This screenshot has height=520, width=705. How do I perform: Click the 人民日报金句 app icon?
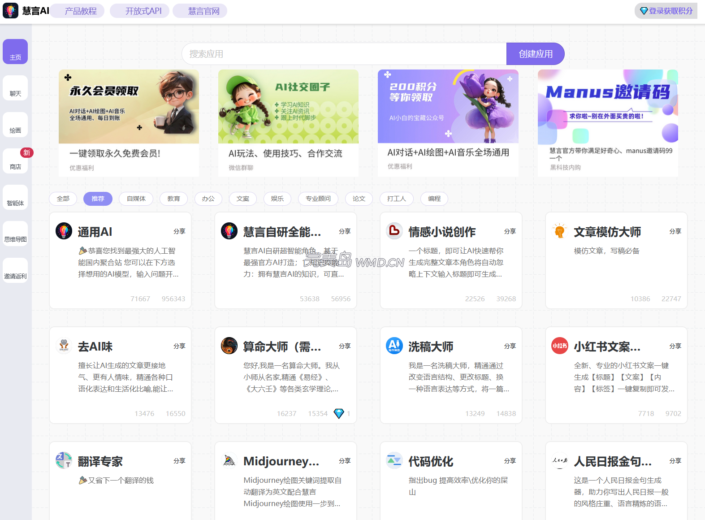pyautogui.click(x=559, y=460)
